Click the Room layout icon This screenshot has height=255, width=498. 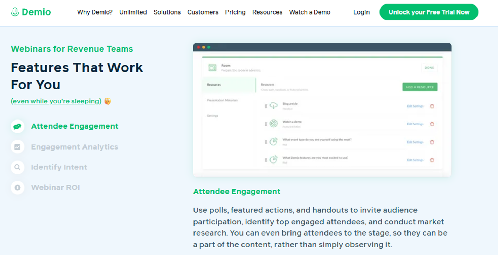click(212, 68)
